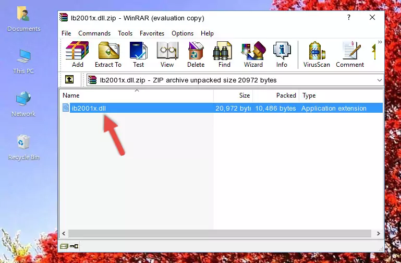
Task: Click the horizontal scrollbar track
Action: (220, 233)
